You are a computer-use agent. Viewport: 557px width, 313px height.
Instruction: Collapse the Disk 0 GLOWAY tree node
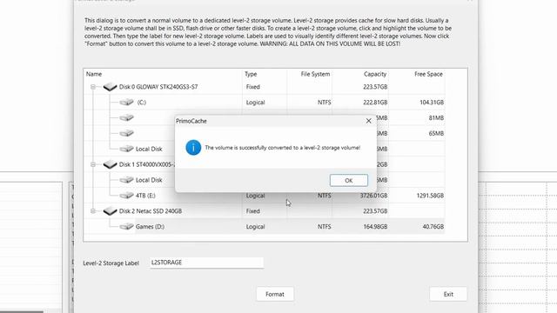coord(93,87)
